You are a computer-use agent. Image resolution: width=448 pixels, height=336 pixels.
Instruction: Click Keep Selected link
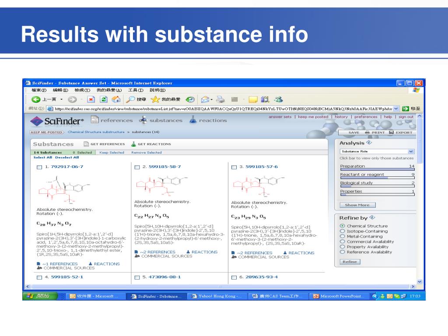pyautogui.click(x=112, y=153)
